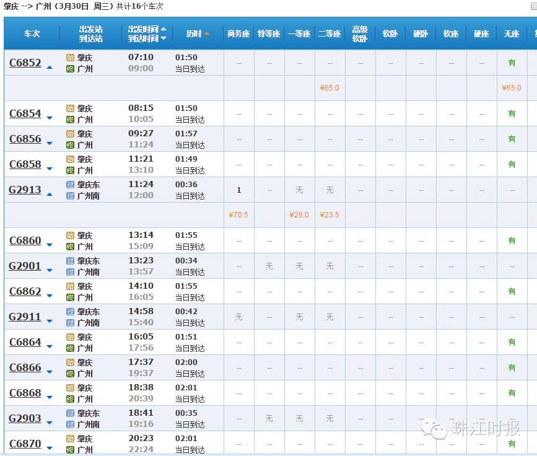Viewport: 537px width, 456px height.
Task: Collapse the price details for train C6852
Action: 50,67
